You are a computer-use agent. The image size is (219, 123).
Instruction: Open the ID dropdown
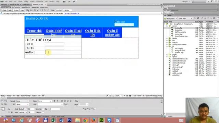[22, 104]
